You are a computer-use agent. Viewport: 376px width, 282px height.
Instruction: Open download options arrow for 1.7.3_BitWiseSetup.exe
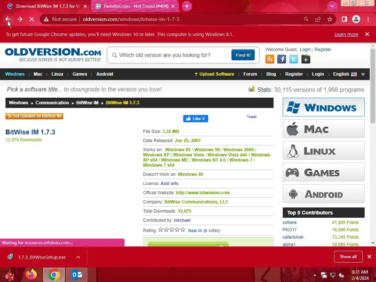coord(78,257)
